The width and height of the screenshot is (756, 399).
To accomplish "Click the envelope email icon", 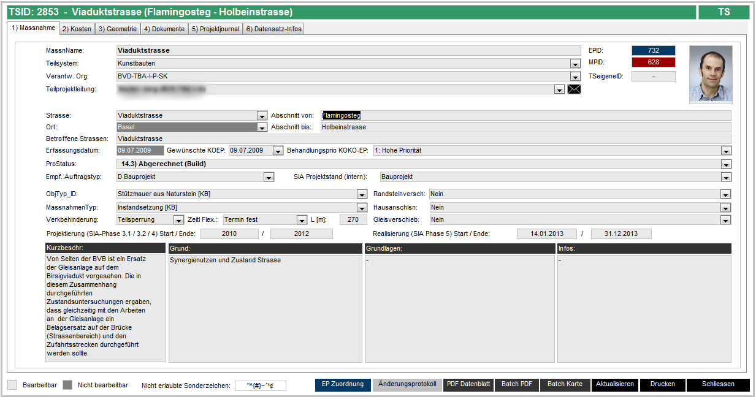I will click(x=574, y=89).
